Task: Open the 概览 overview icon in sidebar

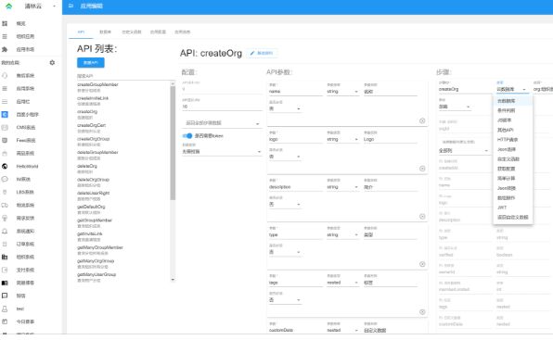Action: coord(5,23)
